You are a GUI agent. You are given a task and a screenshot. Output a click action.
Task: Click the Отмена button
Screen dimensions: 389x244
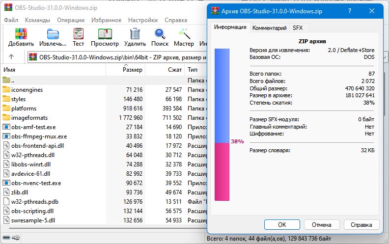point(322,225)
